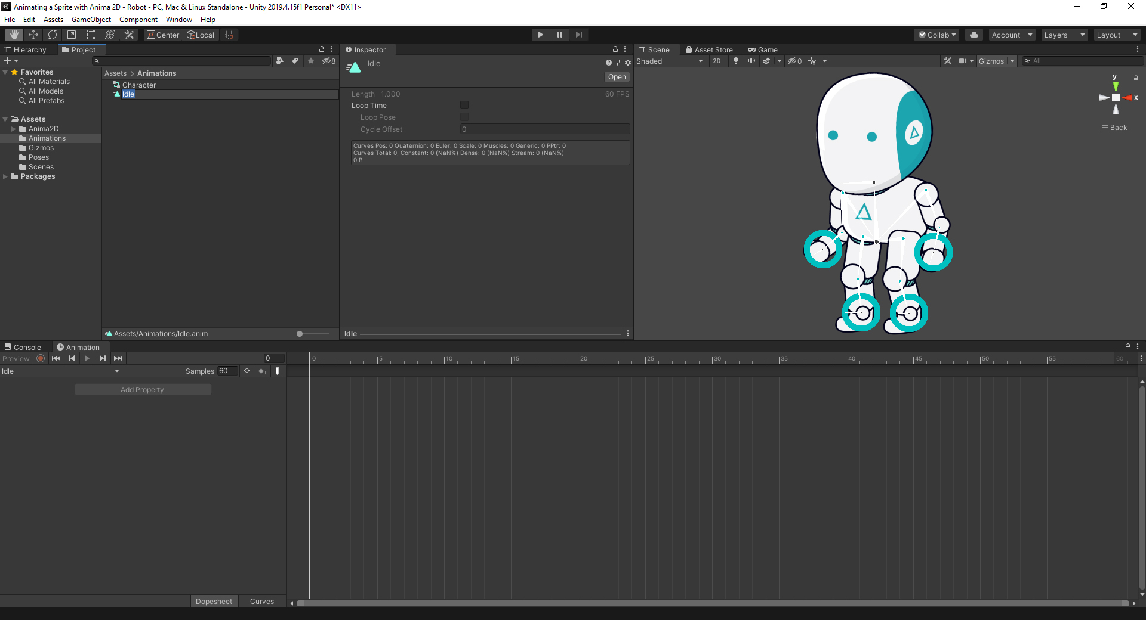
Task: Toggle scene lighting in the Scene view
Action: 735,61
